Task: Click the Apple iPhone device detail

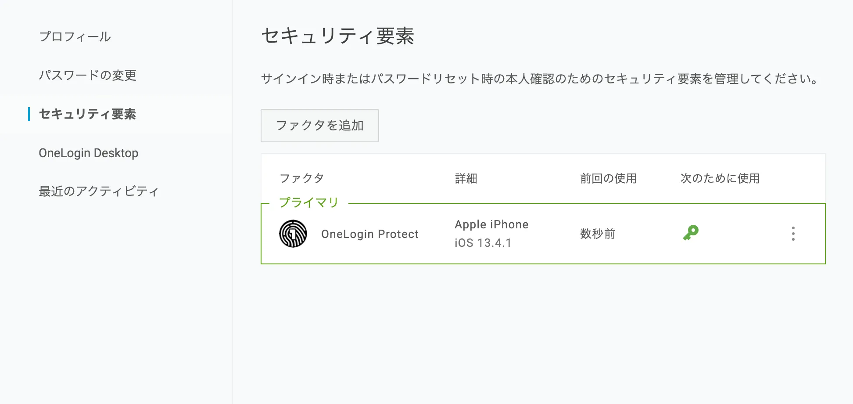Action: [x=491, y=224]
